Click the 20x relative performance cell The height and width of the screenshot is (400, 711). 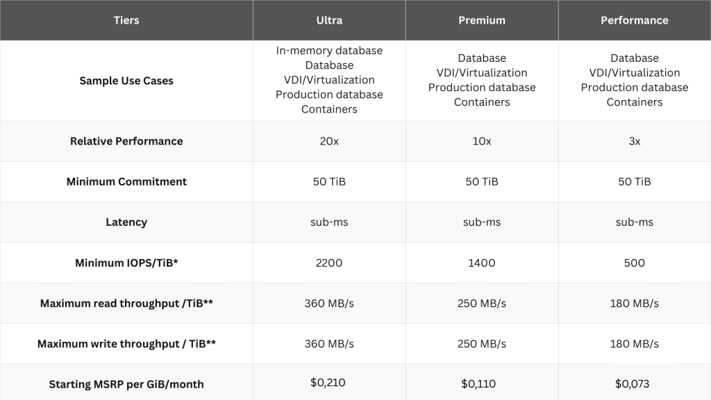click(329, 141)
